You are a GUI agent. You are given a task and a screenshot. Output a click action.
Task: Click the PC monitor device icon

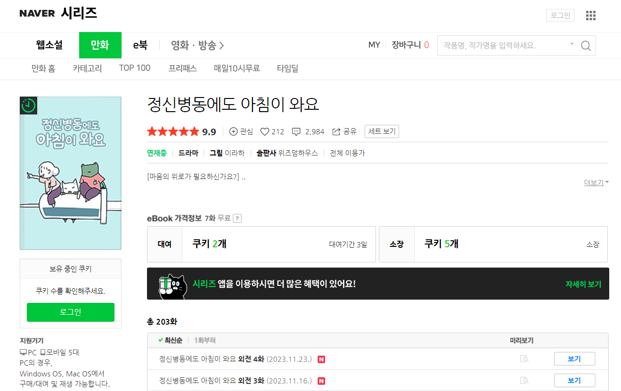[x=23, y=352]
